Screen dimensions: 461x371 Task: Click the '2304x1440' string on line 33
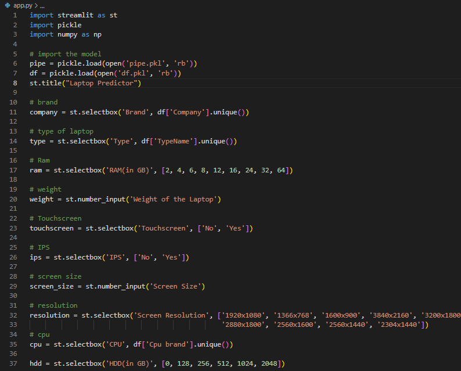399,325
